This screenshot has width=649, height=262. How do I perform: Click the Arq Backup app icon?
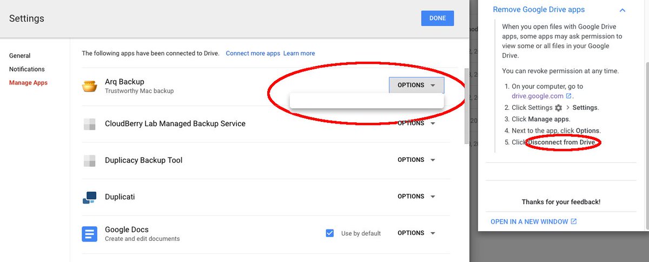(x=89, y=86)
